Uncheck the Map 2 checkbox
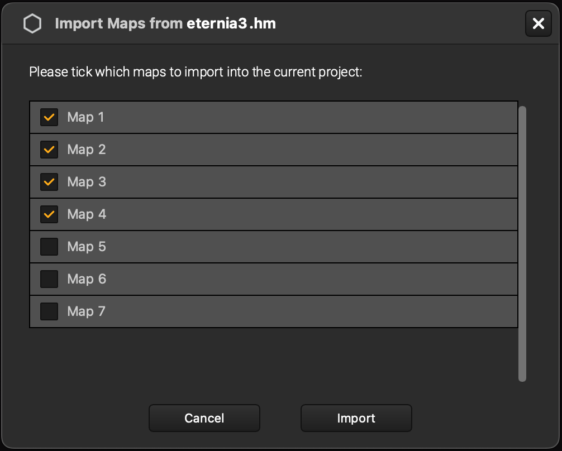This screenshot has height=451, width=562. coord(49,150)
